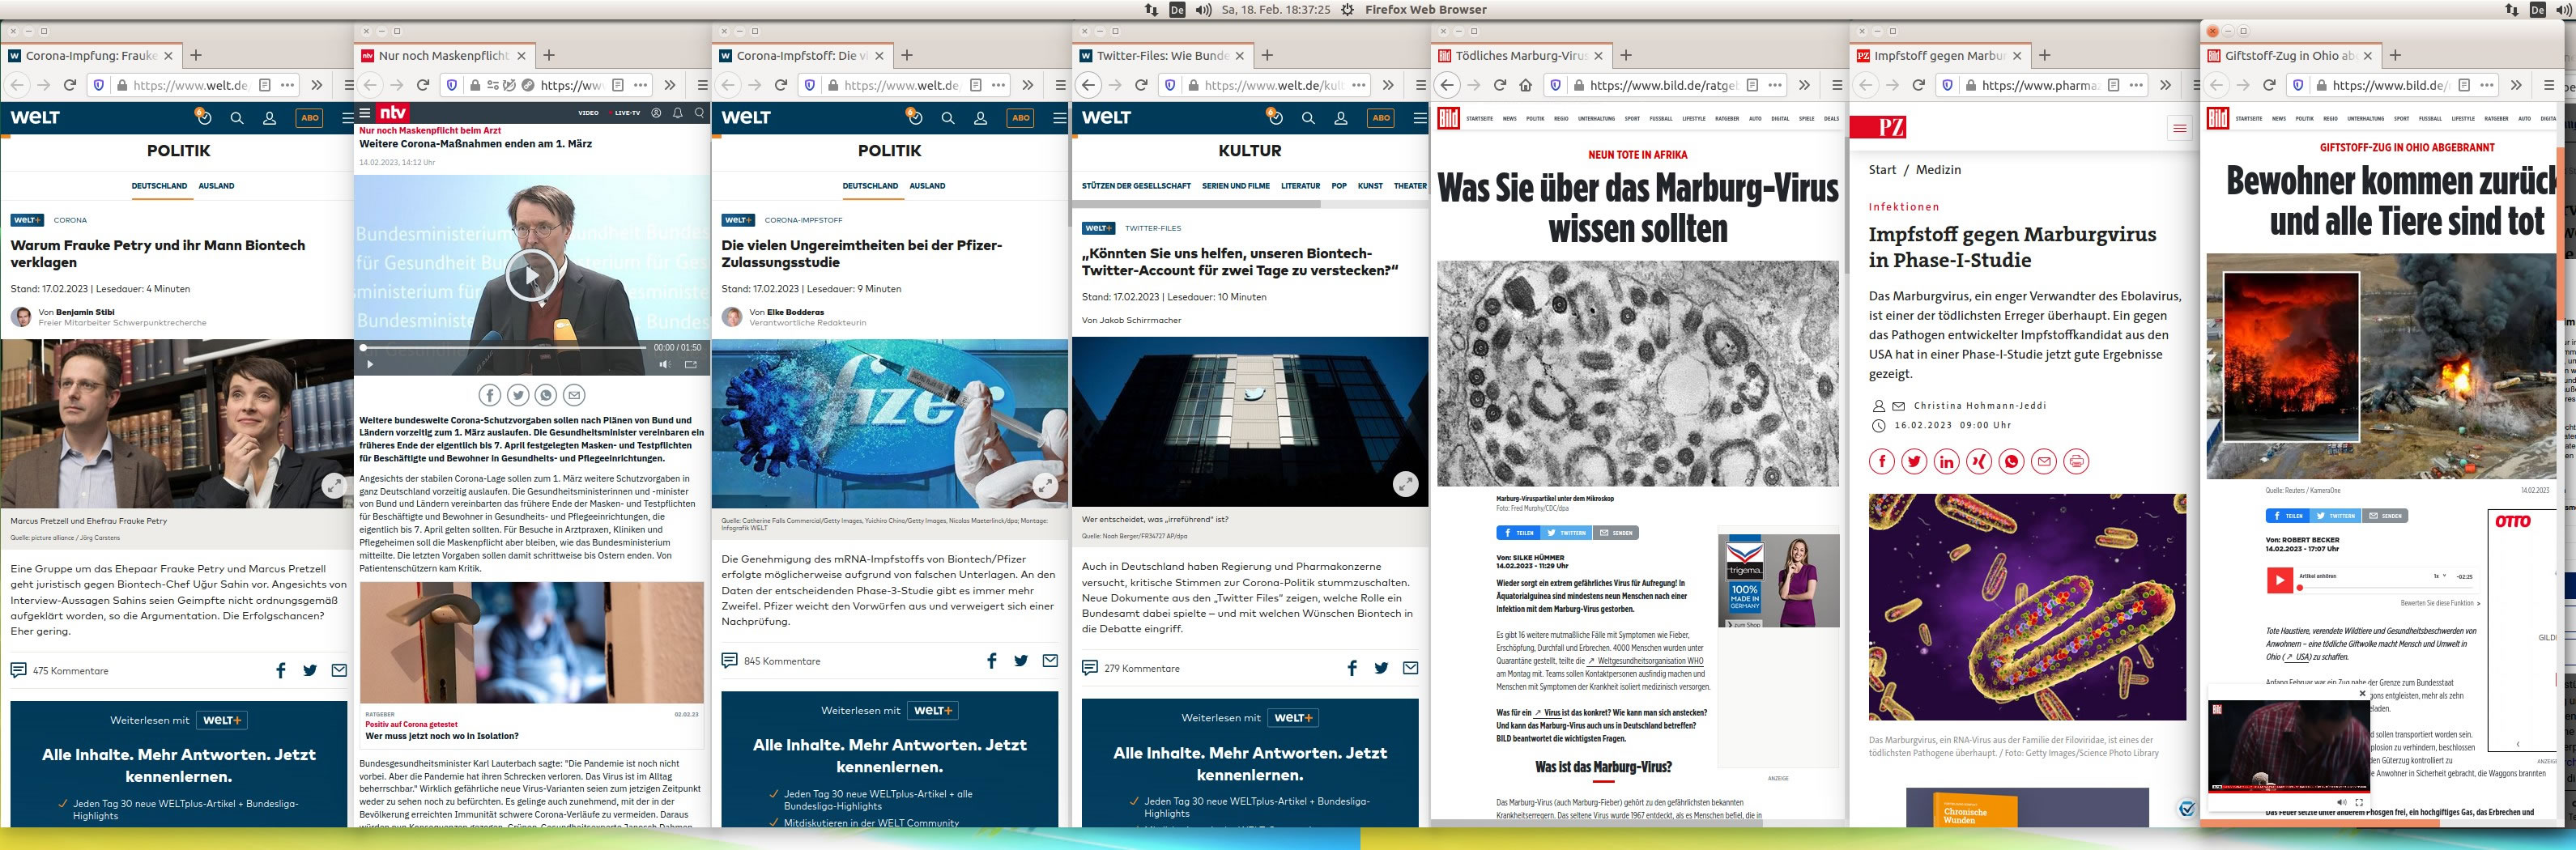The image size is (2576, 850).
Task: Open user account icon in Frauke Petry window
Action: [269, 118]
